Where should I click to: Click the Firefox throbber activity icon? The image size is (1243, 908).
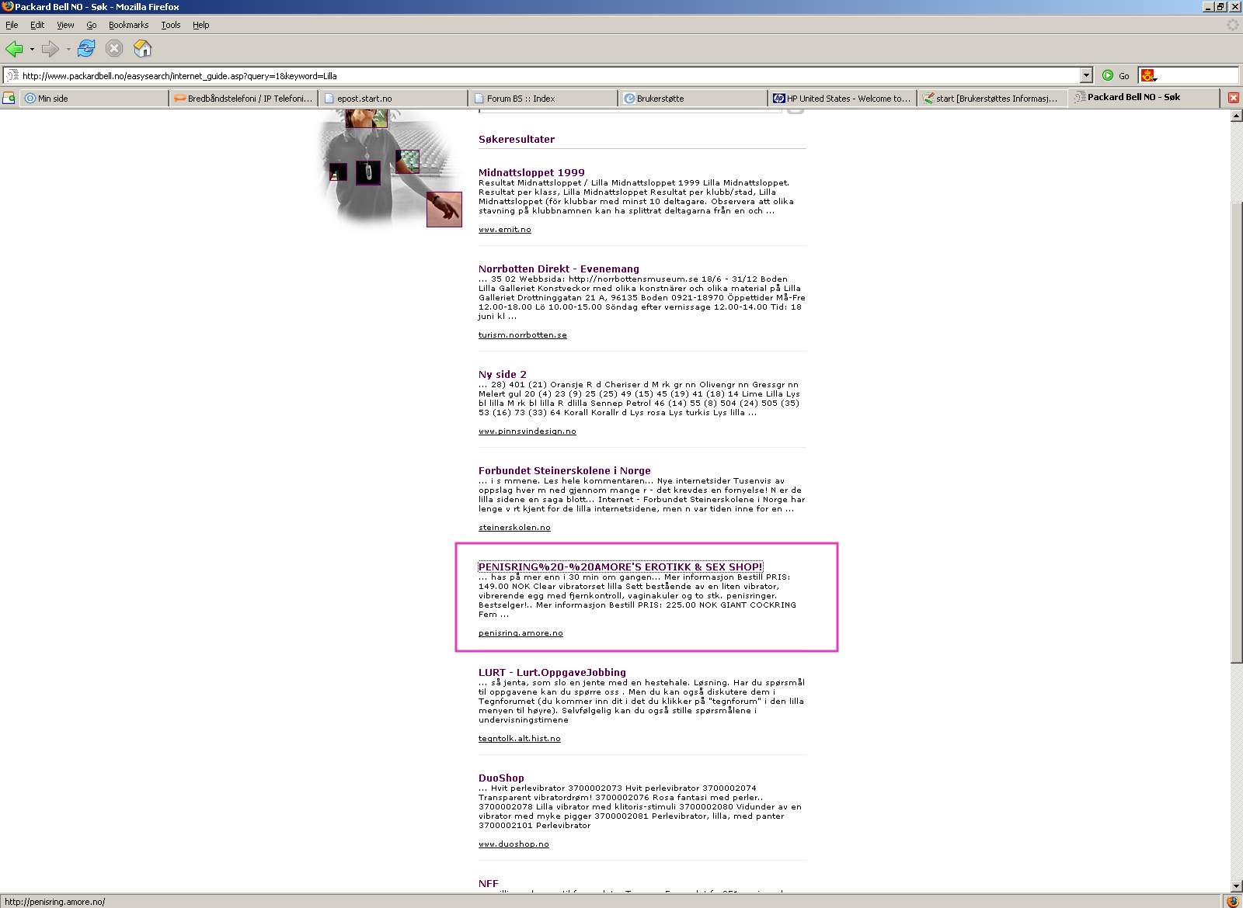coord(1233,25)
